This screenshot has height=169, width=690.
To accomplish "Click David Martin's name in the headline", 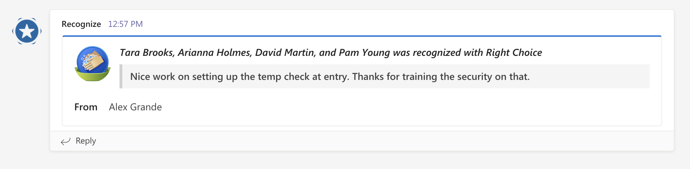I will 285,53.
